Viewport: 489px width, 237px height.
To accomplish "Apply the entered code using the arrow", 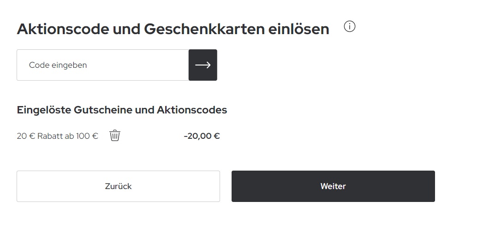I will point(203,65).
